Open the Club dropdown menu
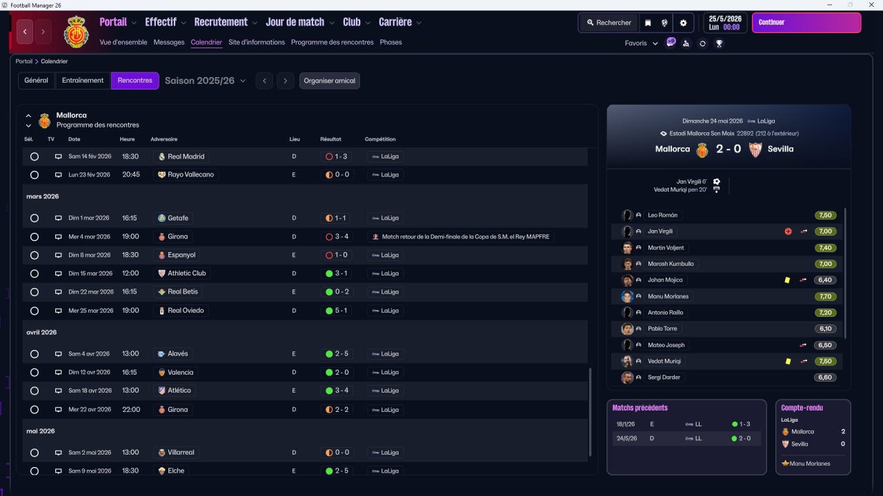Image resolution: width=883 pixels, height=496 pixels. click(357, 22)
